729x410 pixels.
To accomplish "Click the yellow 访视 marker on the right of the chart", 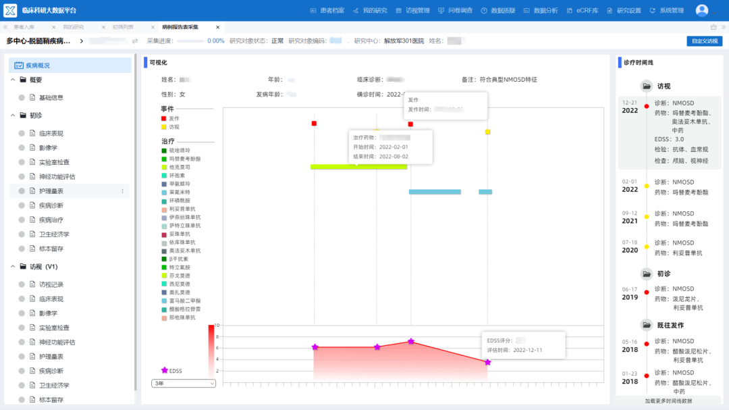I will (487, 132).
